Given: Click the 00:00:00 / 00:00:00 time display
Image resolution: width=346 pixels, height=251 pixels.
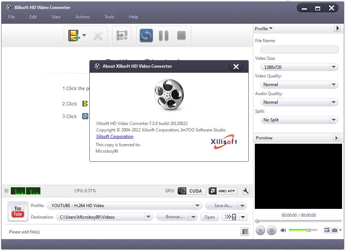Looking at the screenshot, I should 298,215.
